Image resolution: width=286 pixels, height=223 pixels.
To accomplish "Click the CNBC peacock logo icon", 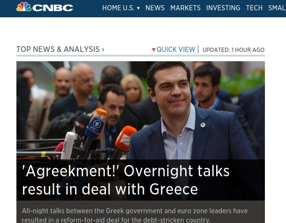I will [x=24, y=7].
